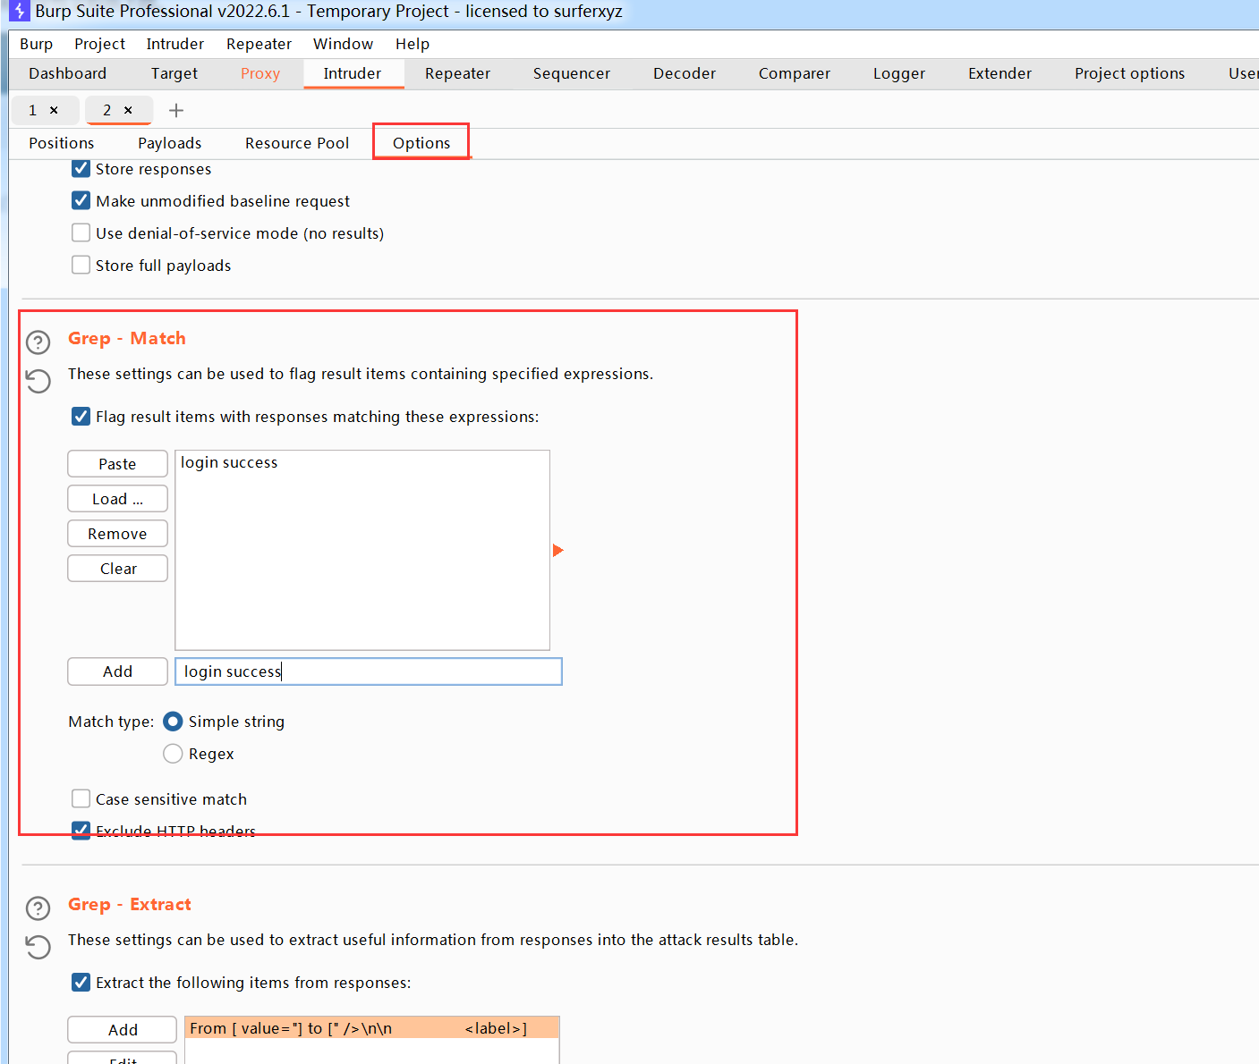Choose Simple string match type
Image resolution: width=1259 pixels, height=1064 pixels.
[173, 722]
